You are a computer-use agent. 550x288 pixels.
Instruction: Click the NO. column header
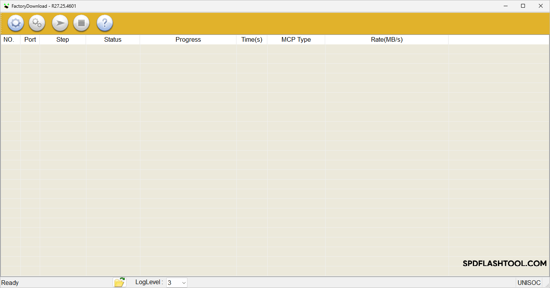[9, 39]
